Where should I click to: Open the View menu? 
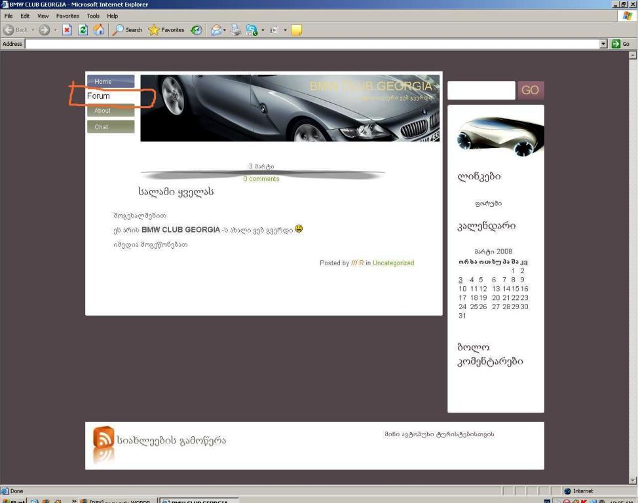pyautogui.click(x=43, y=16)
